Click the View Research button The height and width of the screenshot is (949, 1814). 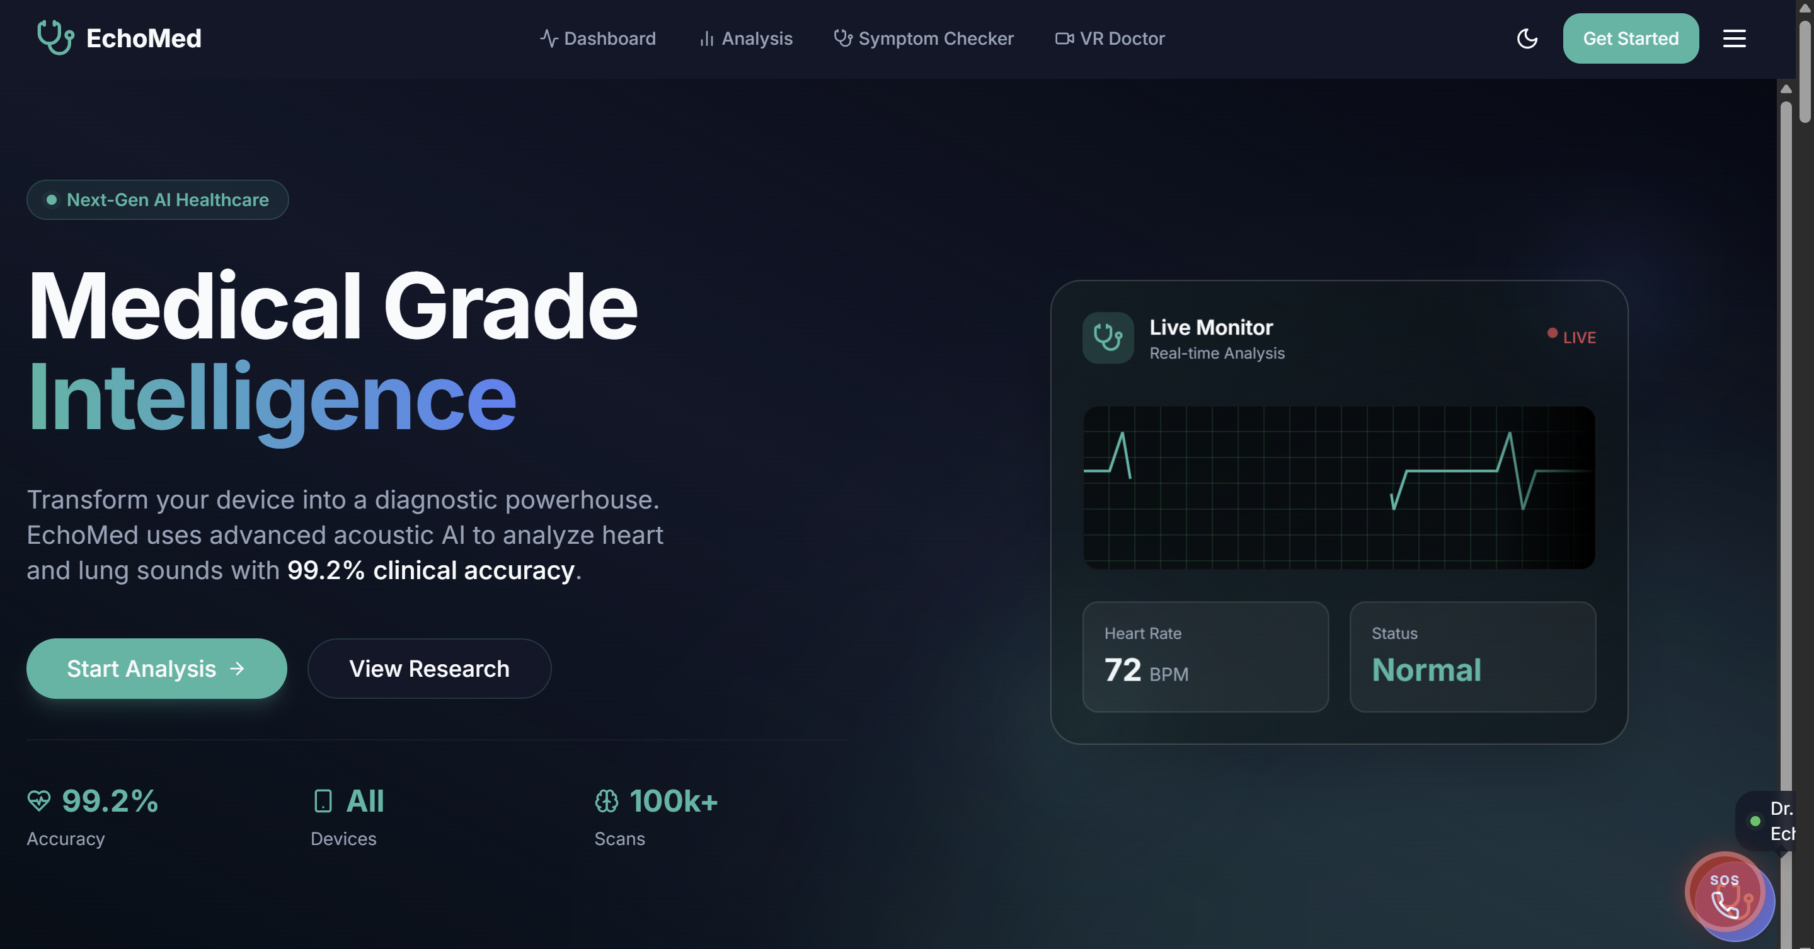(x=429, y=668)
